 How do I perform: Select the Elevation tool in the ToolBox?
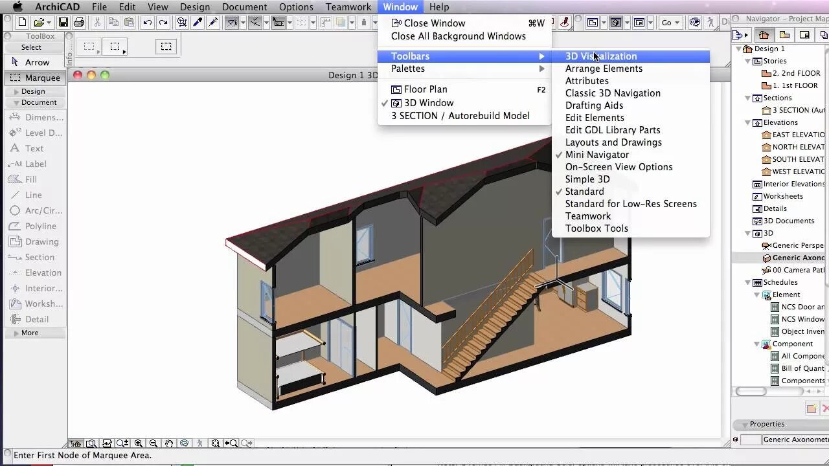pyautogui.click(x=36, y=273)
